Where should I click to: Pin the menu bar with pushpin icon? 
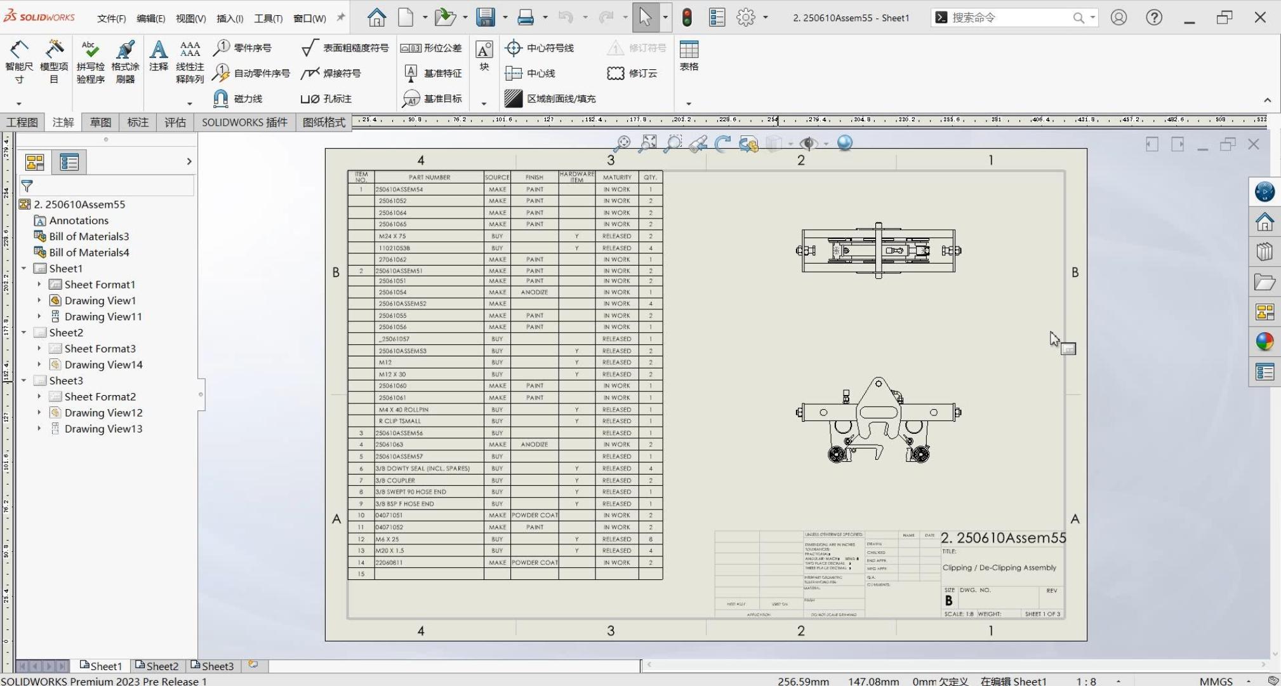pyautogui.click(x=341, y=17)
